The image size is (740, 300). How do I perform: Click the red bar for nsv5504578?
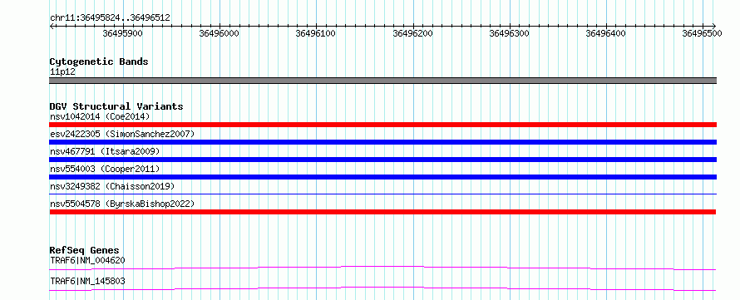click(x=382, y=212)
